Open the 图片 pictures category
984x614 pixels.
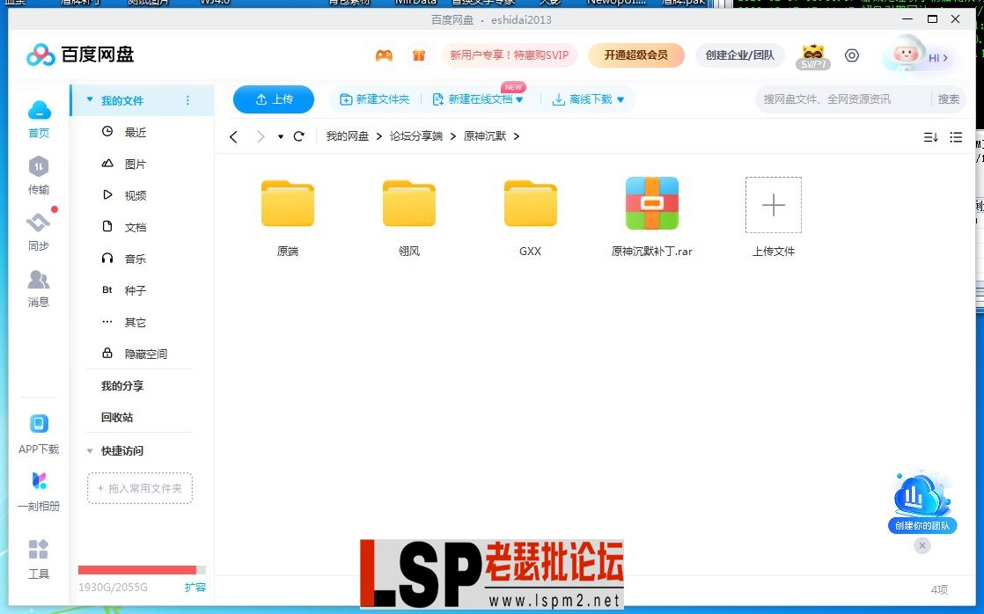[135, 164]
